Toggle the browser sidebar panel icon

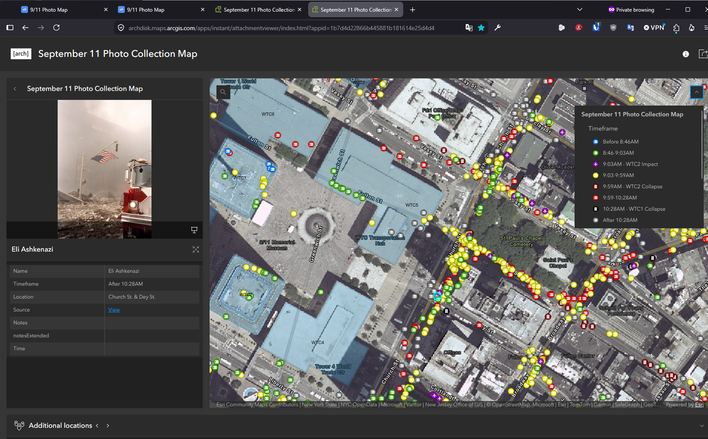[10, 28]
